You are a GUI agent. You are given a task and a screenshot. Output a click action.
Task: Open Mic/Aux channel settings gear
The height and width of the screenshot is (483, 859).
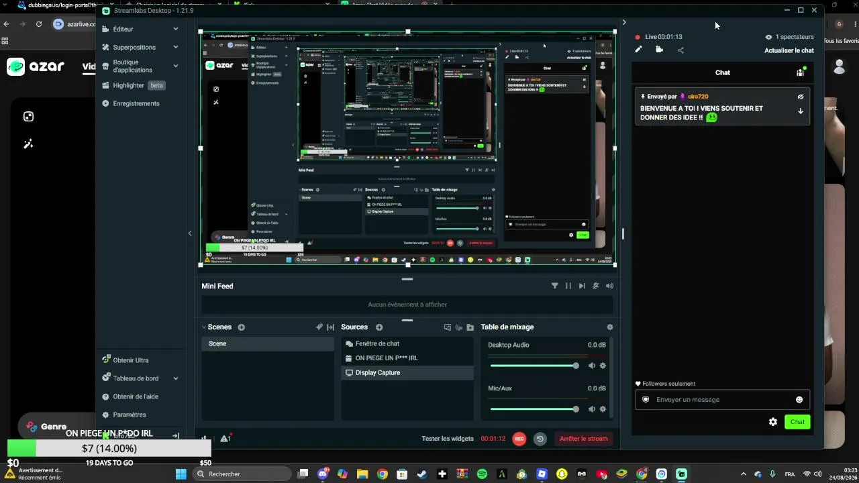tap(603, 409)
